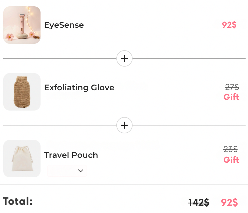248x213 pixels.
Task: Click the blank field left of the chevron
Action: (62, 171)
